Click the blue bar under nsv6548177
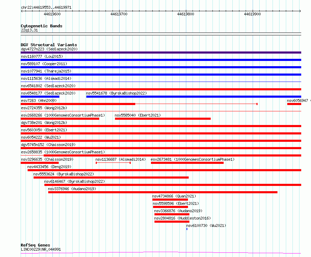 [x=40, y=97]
